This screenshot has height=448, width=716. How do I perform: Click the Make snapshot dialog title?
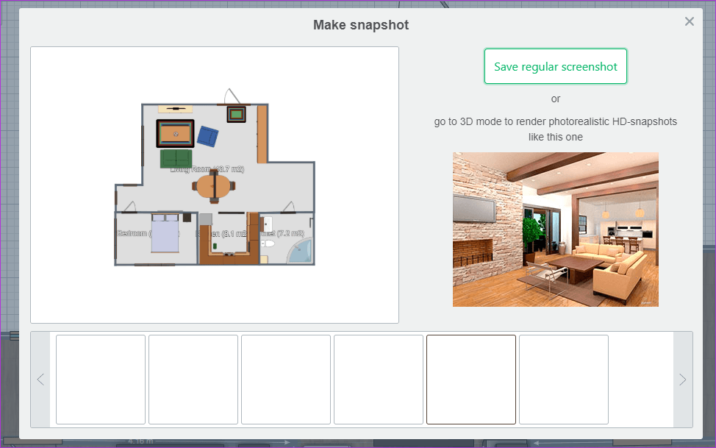click(361, 25)
